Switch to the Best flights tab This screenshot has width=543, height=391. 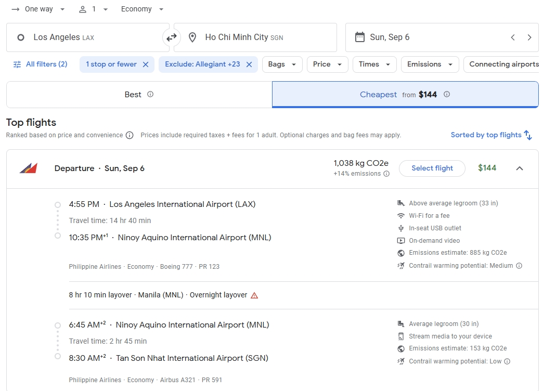[x=139, y=95]
